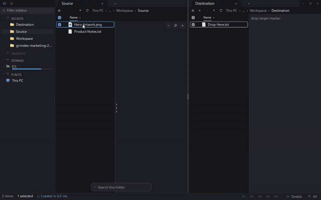Close the Source tab
This screenshot has height=200, width=321.
click(102, 3)
